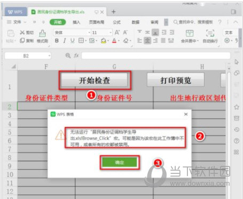243x199 pixels.
Task: Expand the fill color dropdown arrow
Action: click(x=108, y=41)
